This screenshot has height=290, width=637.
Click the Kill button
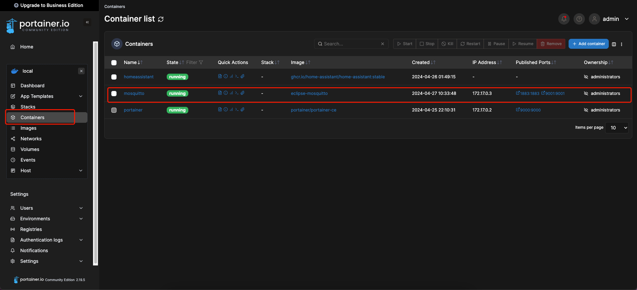pos(447,44)
